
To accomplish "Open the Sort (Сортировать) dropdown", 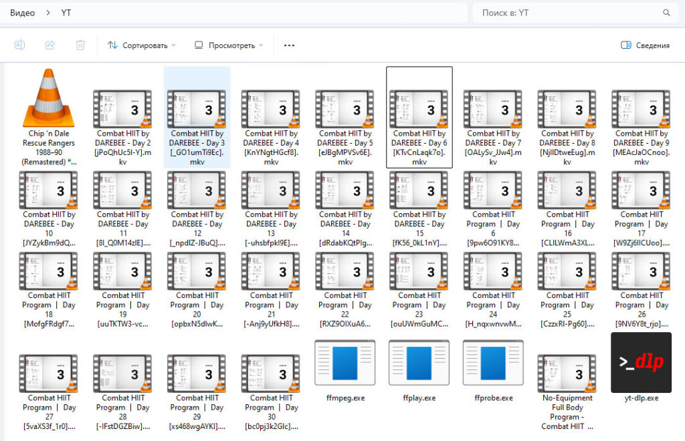I will (142, 45).
